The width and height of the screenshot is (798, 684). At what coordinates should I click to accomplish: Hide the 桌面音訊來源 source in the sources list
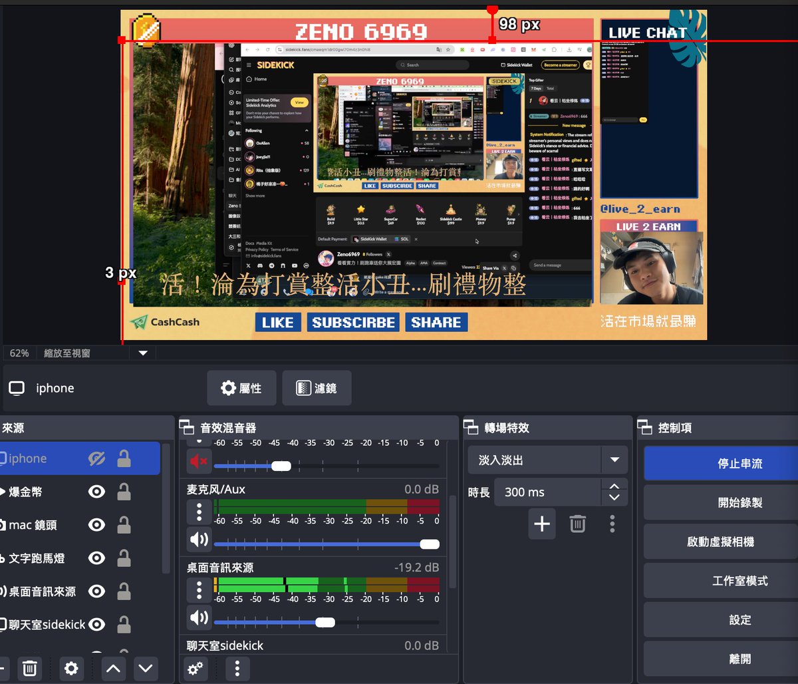click(x=97, y=591)
